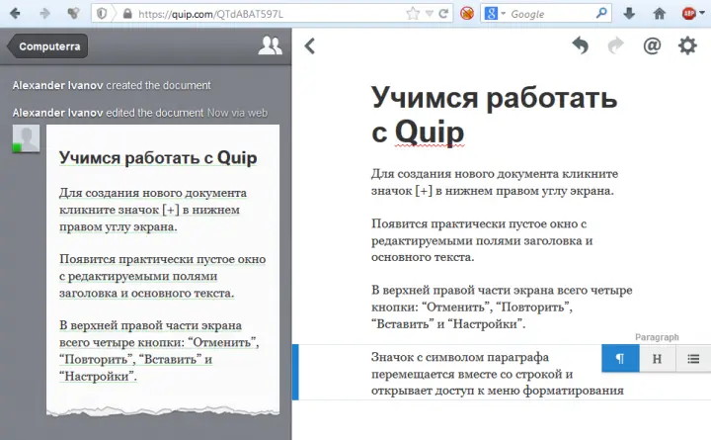The height and width of the screenshot is (440, 711).
Task: Reload the page
Action: [x=443, y=14]
